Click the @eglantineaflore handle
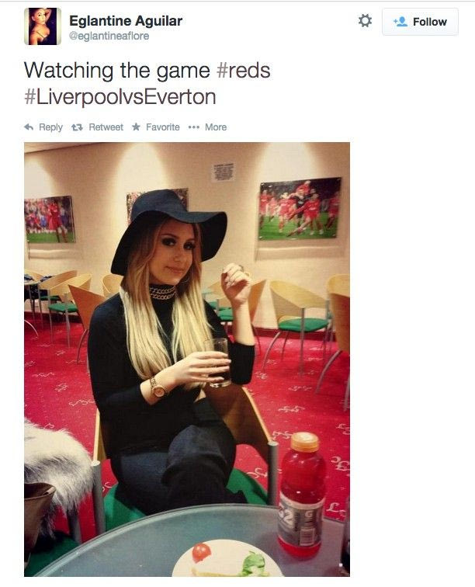The height and width of the screenshot is (587, 475). (x=109, y=36)
